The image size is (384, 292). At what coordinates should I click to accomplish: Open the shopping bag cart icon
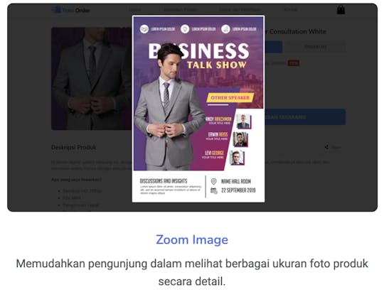pos(341,10)
